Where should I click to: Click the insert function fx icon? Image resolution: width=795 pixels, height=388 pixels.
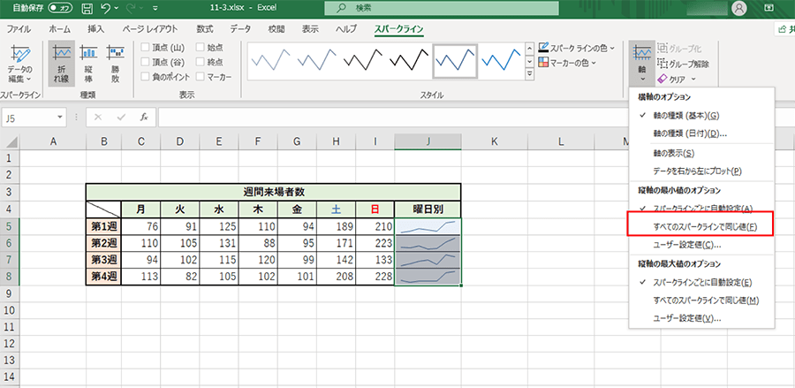[x=143, y=117]
